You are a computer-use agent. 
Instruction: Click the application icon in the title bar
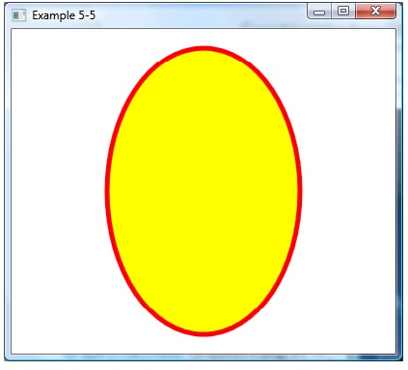click(18, 15)
